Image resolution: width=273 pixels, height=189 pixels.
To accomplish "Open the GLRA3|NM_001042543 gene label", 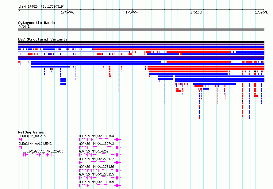I will click(35, 144).
